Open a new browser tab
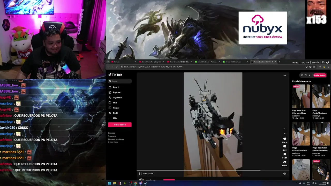The width and height of the screenshot is (331, 186). point(280,62)
